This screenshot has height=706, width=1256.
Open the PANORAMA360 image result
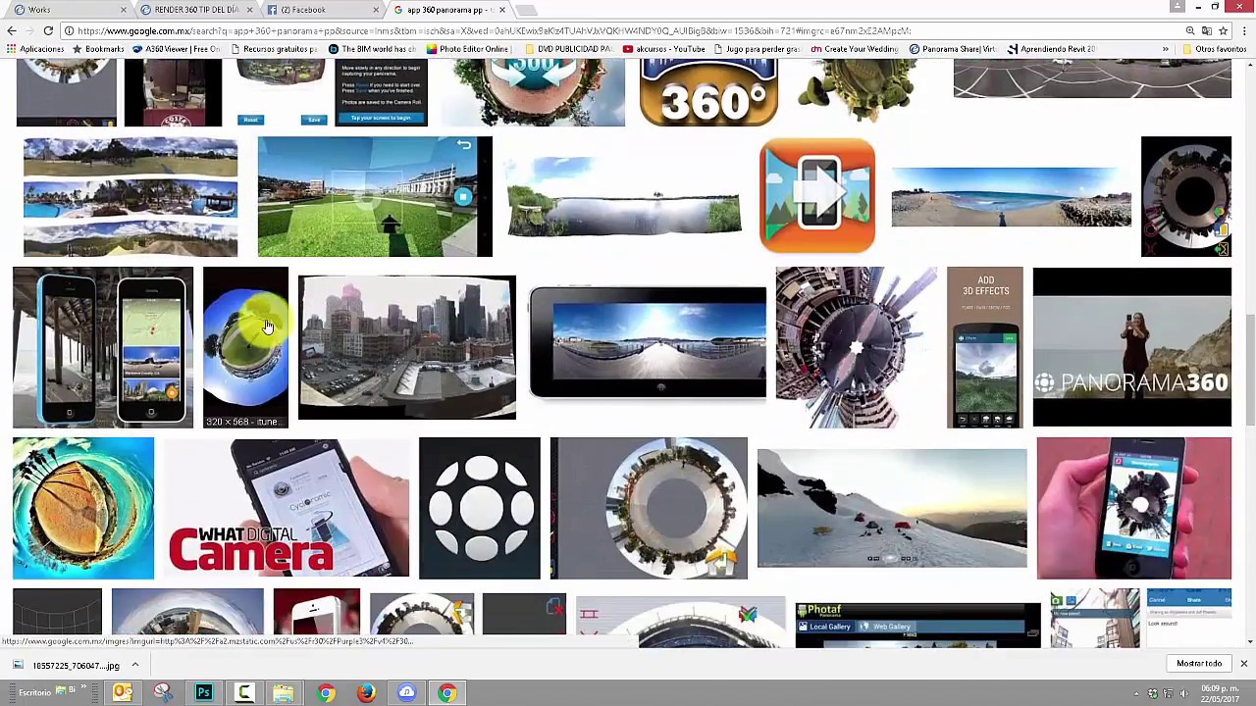tap(1131, 347)
